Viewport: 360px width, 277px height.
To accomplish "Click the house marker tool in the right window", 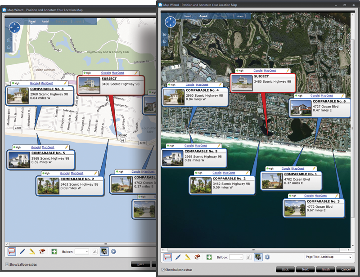I will (197, 257).
